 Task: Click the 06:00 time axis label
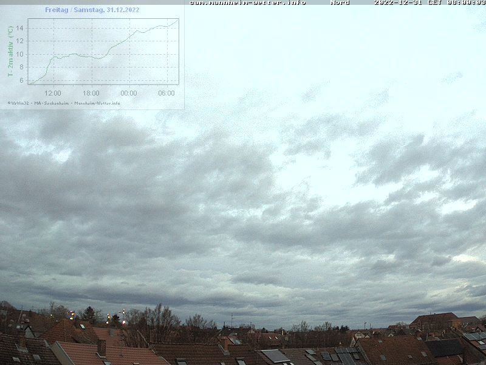(166, 93)
